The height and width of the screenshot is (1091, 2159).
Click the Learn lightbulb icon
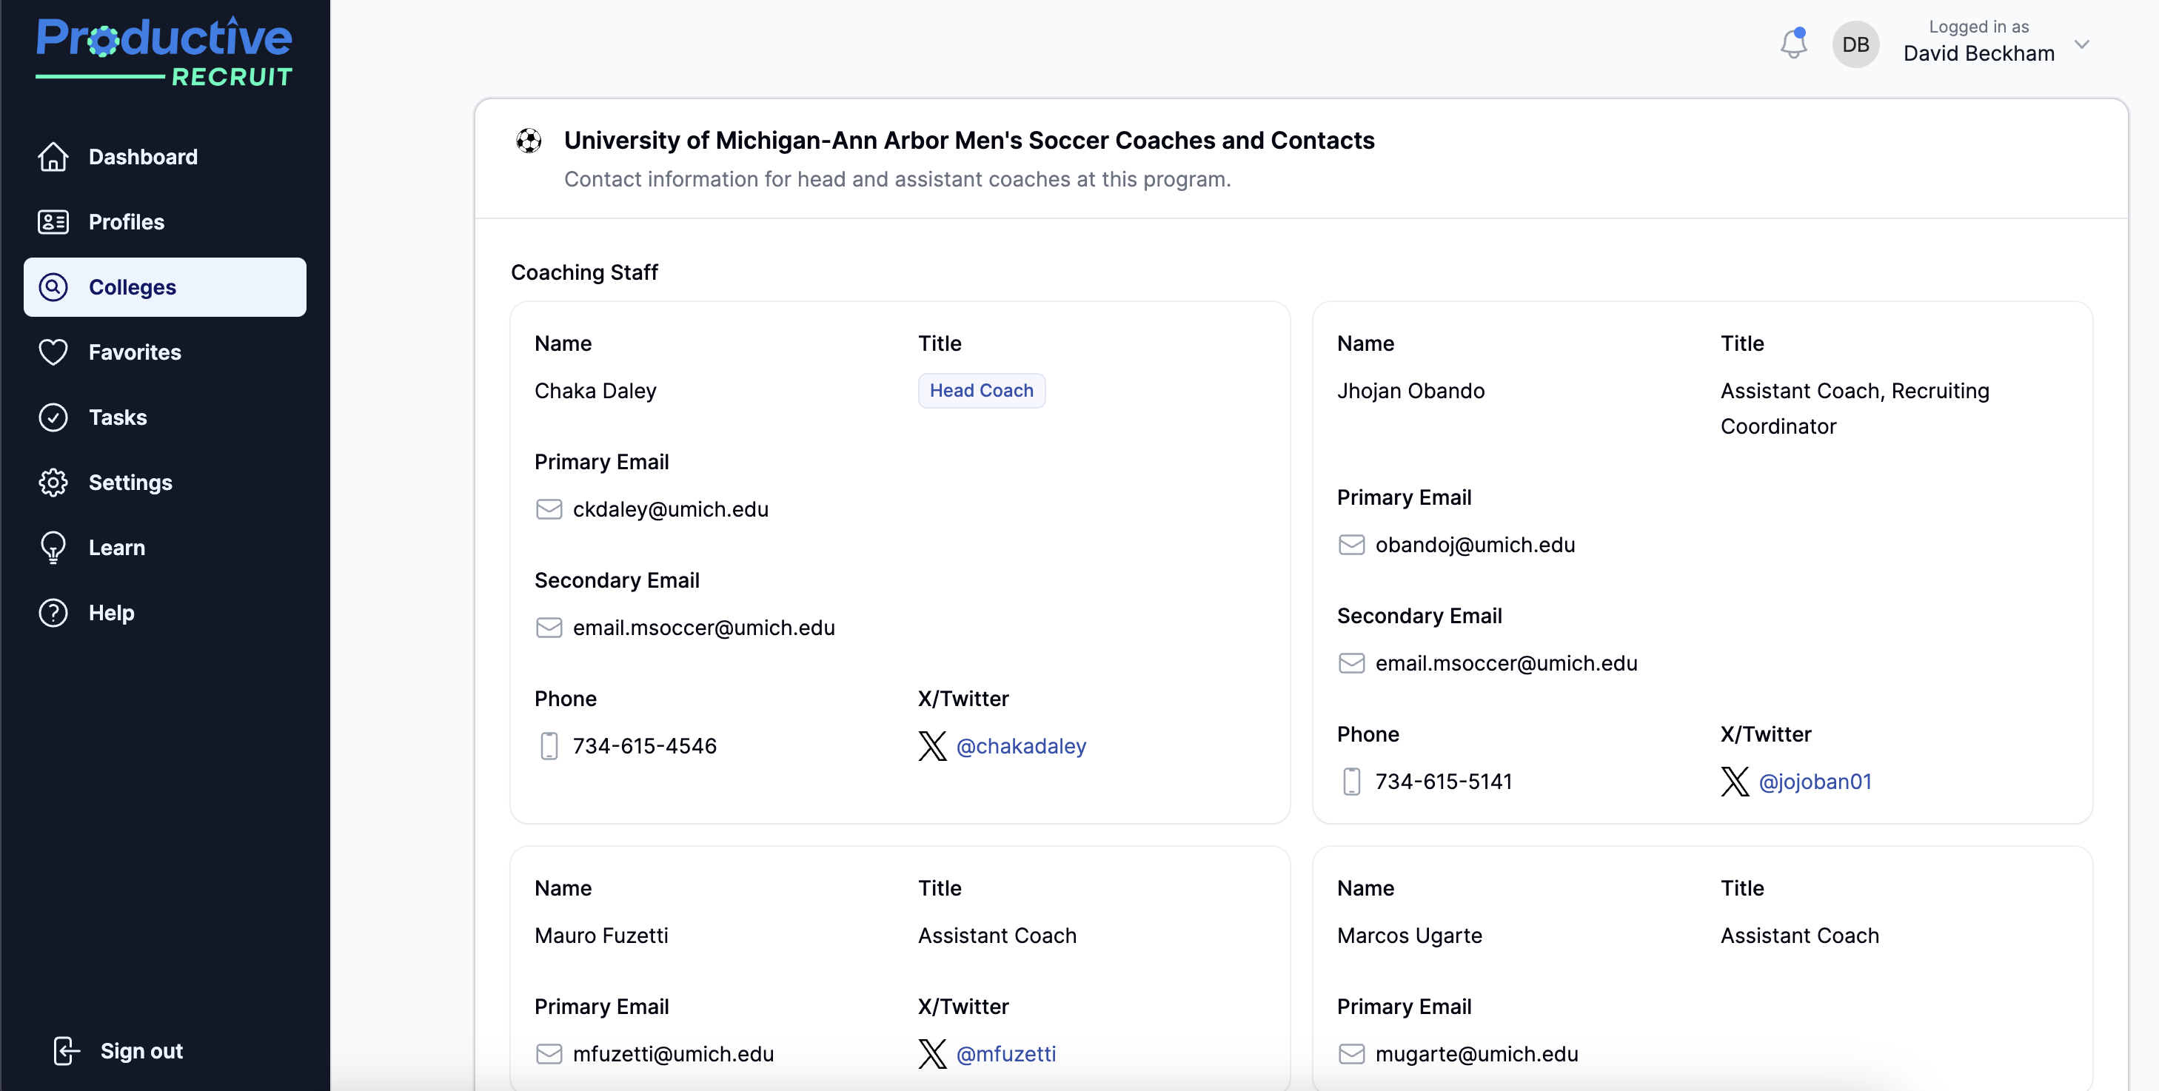(53, 548)
